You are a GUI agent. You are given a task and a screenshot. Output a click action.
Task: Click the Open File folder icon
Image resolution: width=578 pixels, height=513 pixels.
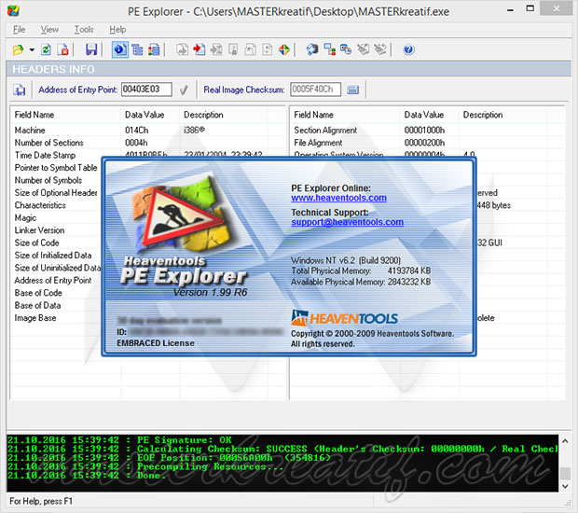18,49
